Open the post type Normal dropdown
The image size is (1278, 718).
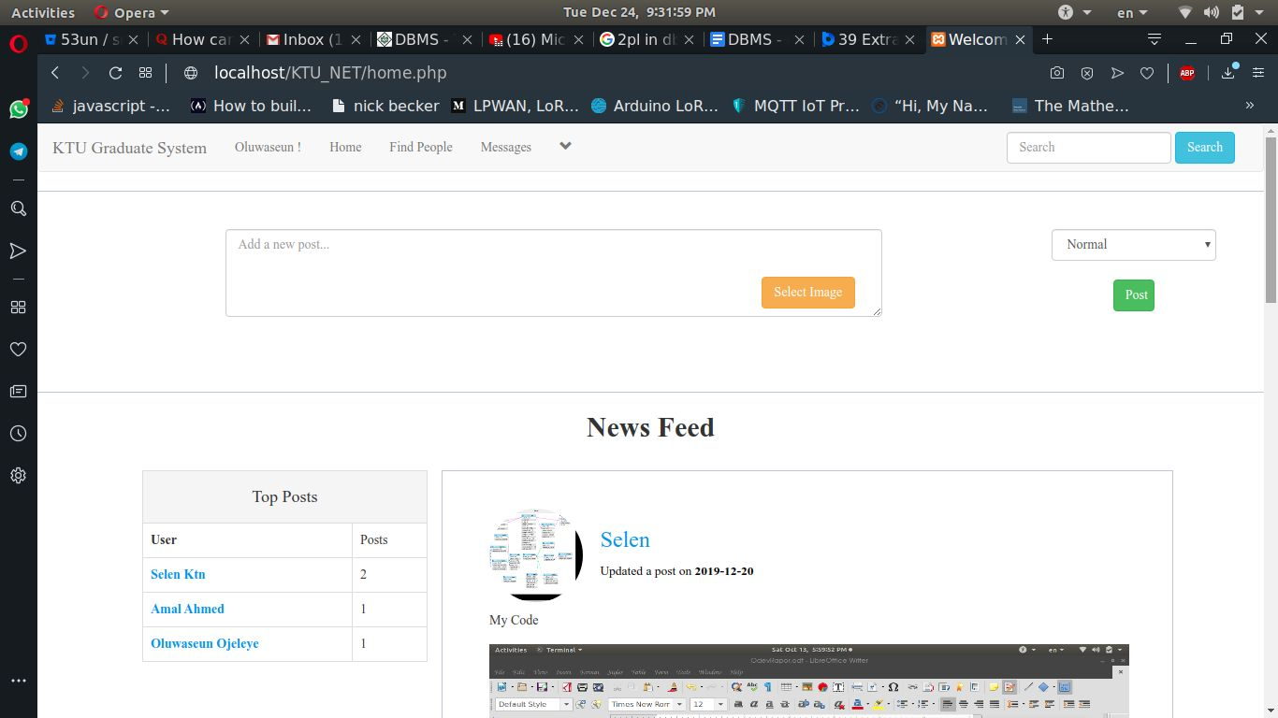click(1133, 245)
